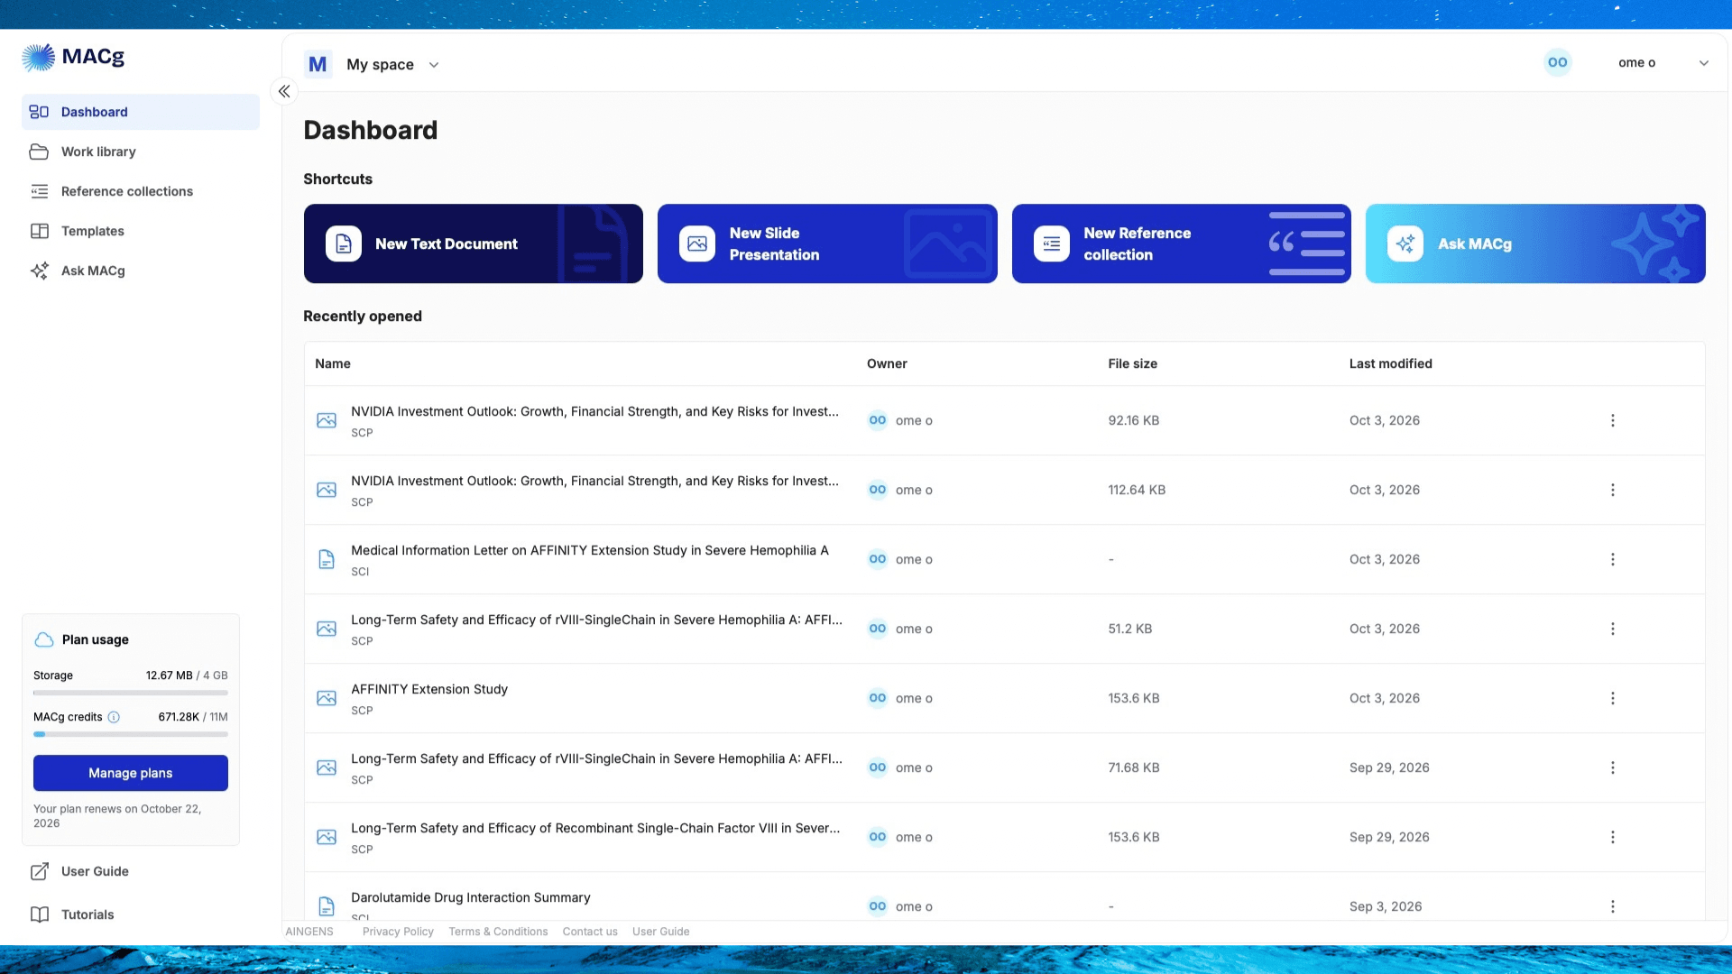Click the 51.2 KB file size cell
This screenshot has height=974, width=1732.
click(x=1130, y=629)
